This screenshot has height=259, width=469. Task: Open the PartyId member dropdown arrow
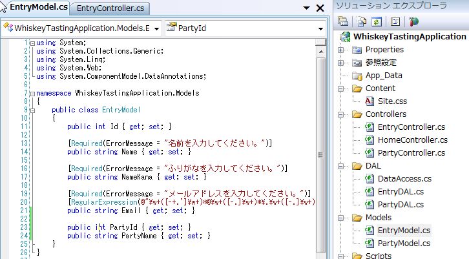[x=320, y=28]
